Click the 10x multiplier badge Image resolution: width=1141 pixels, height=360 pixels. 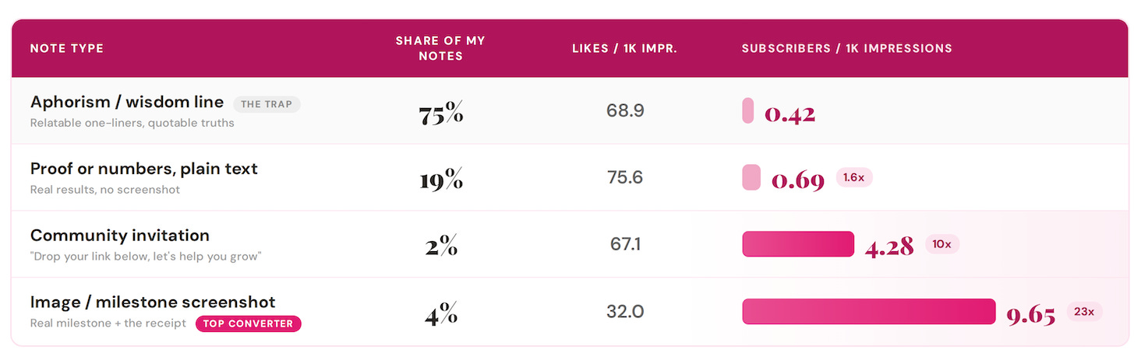click(941, 244)
